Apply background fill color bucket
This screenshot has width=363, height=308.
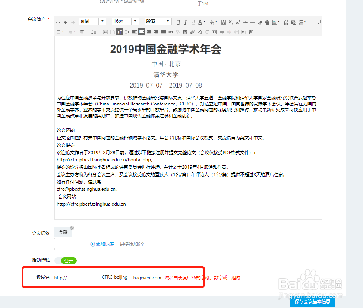(212, 22)
